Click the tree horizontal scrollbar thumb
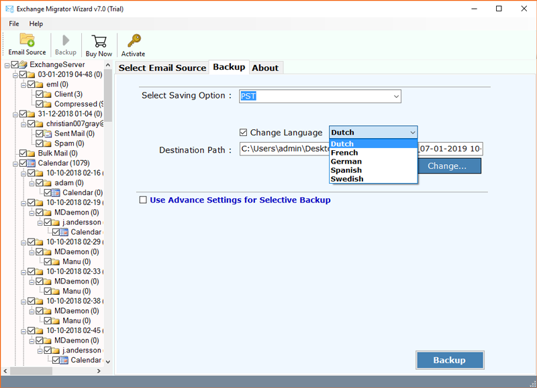 (31, 371)
